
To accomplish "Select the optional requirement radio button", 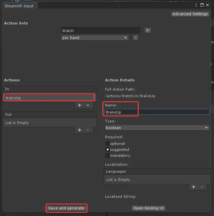I will coord(108,144).
